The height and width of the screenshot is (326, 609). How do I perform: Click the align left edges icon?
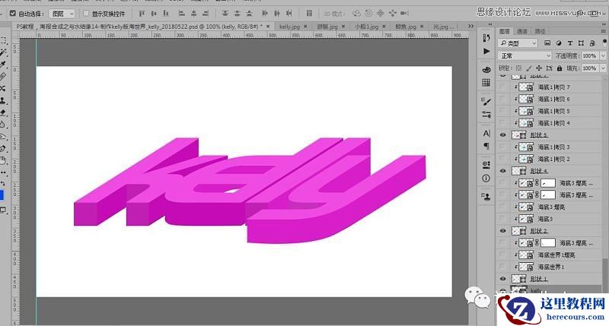tap(181, 14)
